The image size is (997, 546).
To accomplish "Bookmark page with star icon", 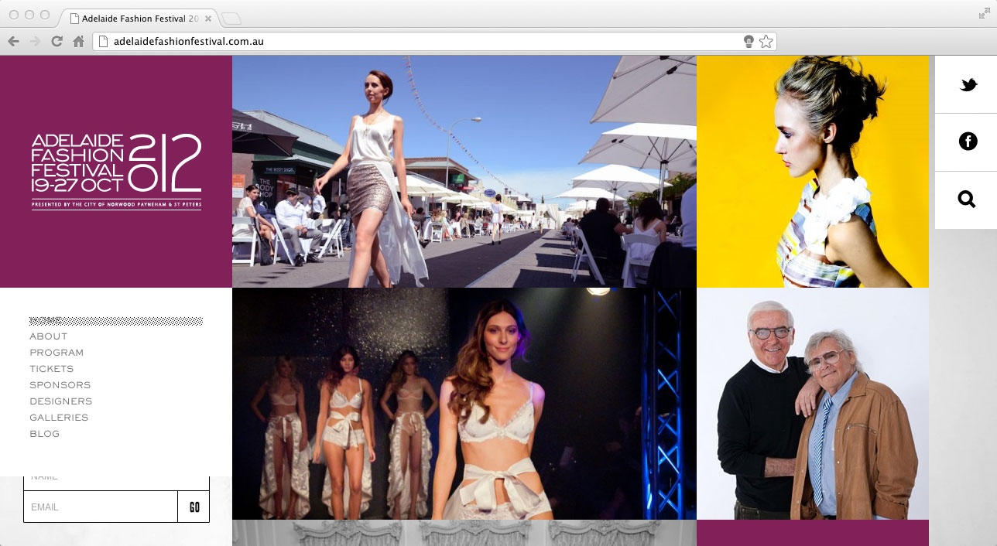I will pos(766,42).
